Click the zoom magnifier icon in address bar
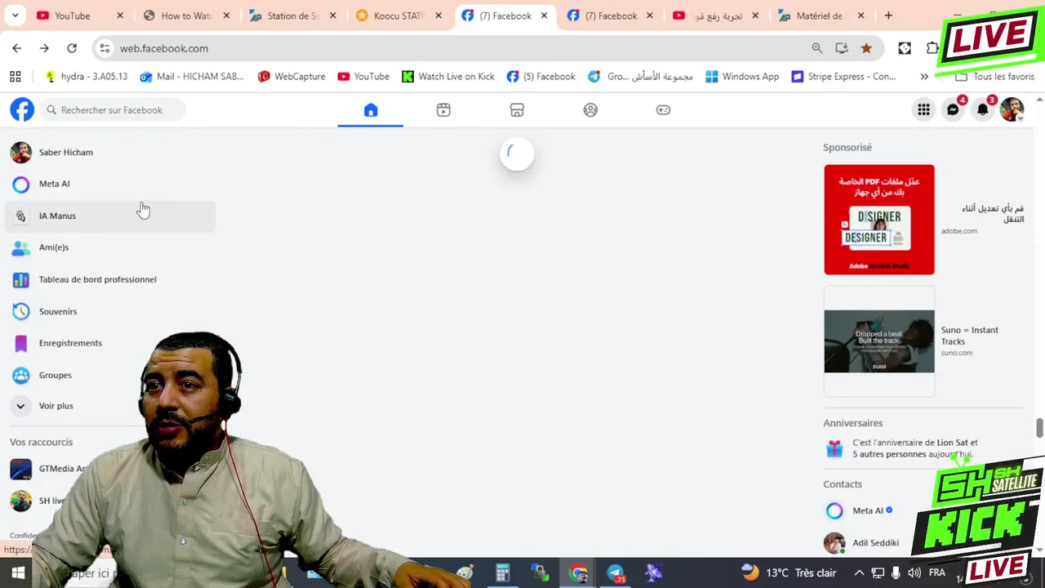 point(817,48)
